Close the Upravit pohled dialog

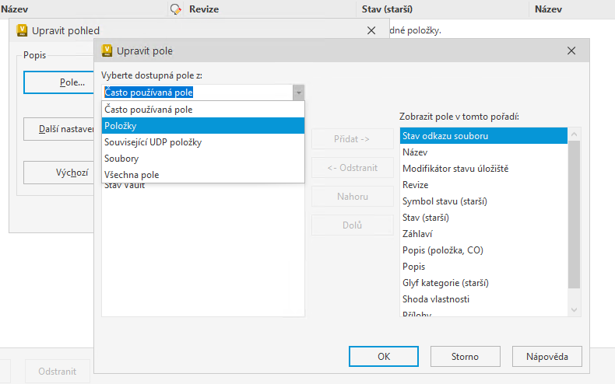click(371, 30)
